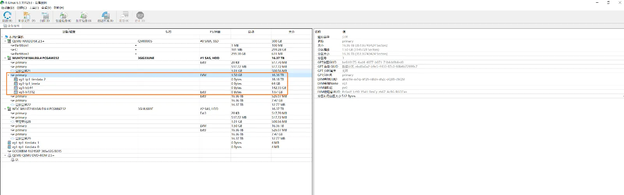Collapse the QEMU DVD-ROM 2.5+ node
Screen dimensions: 624x195
tap(5, 155)
